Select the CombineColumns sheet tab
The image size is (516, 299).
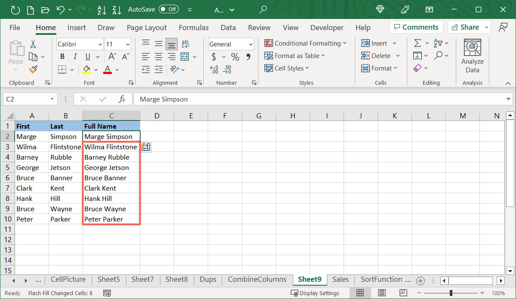click(257, 279)
